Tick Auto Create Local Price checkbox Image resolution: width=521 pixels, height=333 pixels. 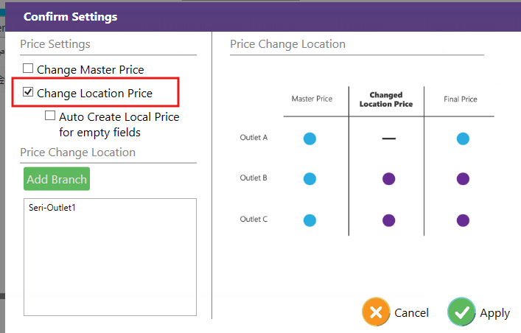[50, 116]
